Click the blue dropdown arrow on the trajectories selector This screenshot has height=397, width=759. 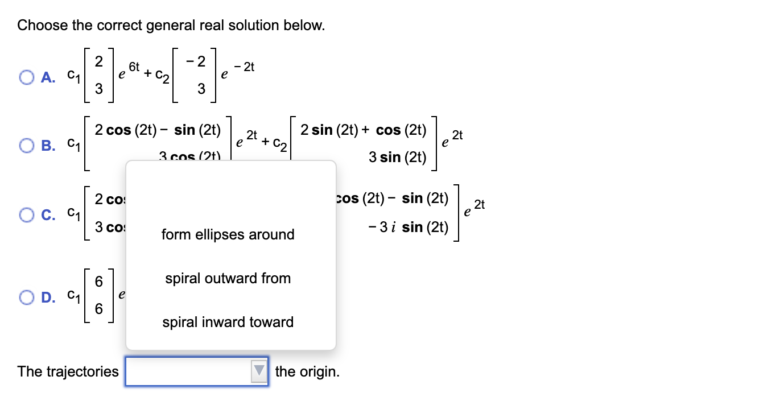coord(258,371)
